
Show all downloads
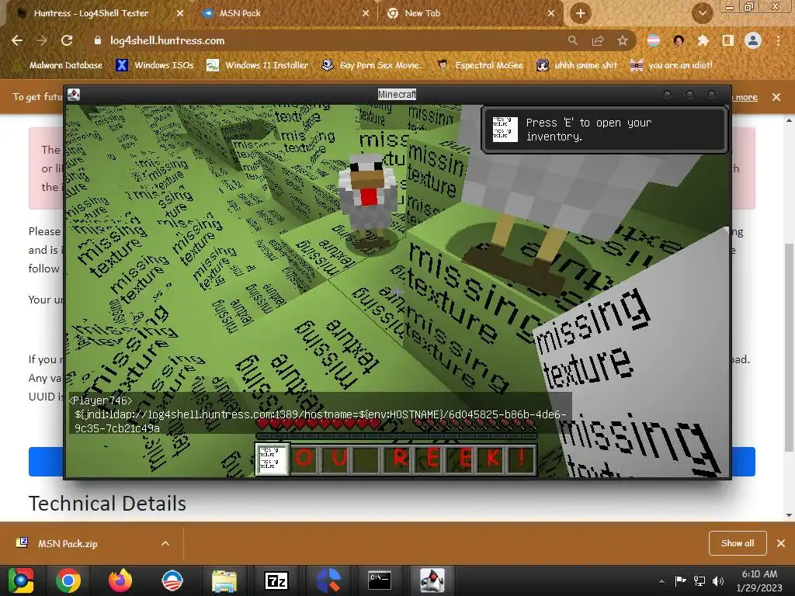[738, 543]
